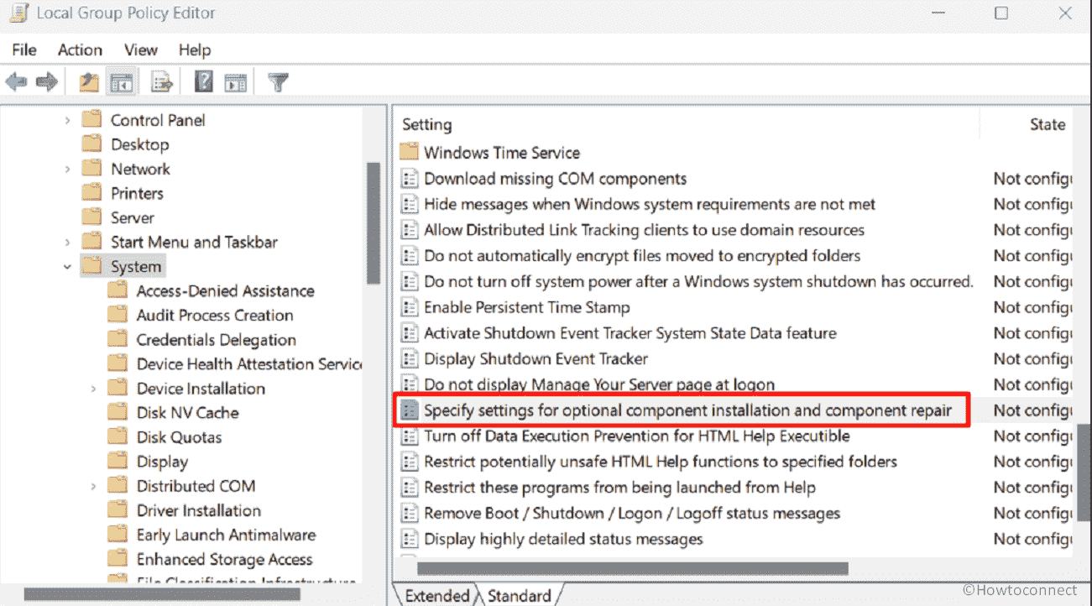This screenshot has height=606, width=1092.
Task: Click the Forward arrow toolbar icon
Action: (x=47, y=81)
